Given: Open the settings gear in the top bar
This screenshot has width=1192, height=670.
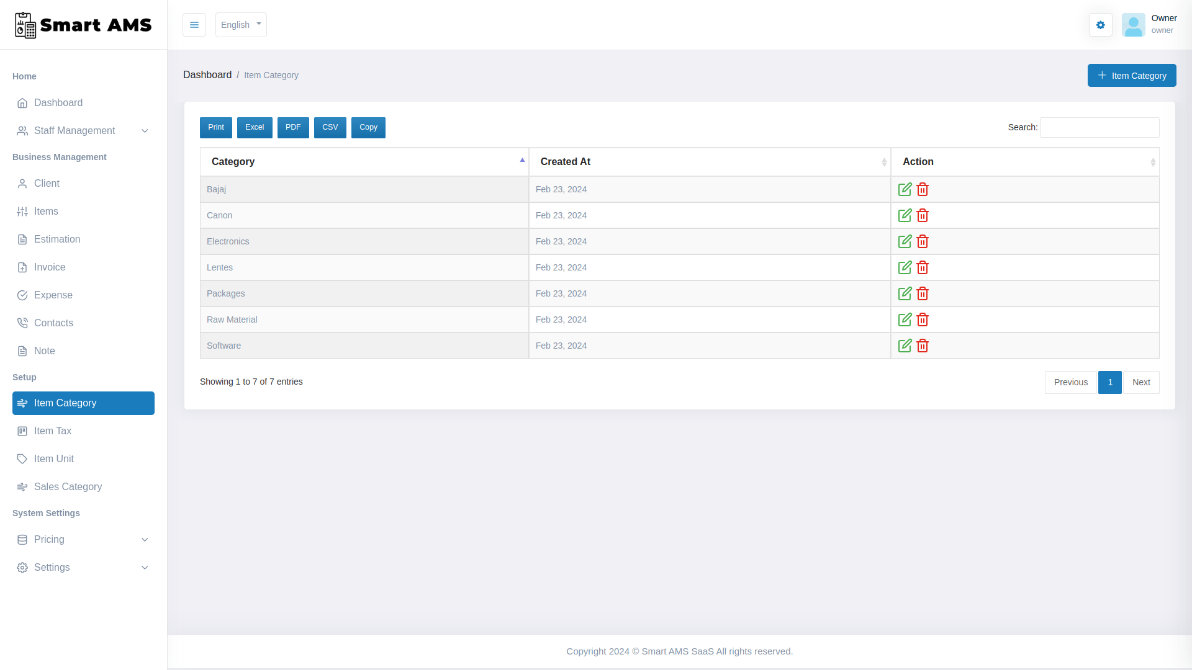Looking at the screenshot, I should tap(1100, 25).
